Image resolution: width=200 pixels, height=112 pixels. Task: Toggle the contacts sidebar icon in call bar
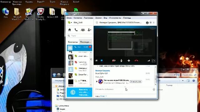[x=97, y=61]
